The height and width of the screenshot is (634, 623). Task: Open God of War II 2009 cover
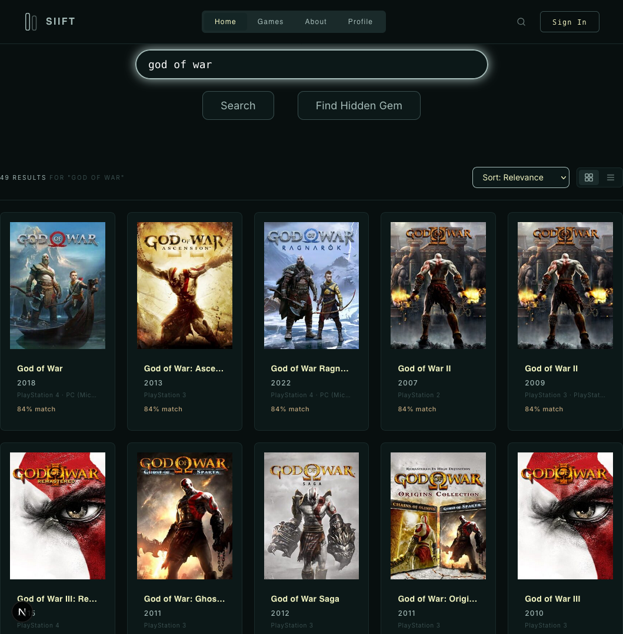[565, 286]
